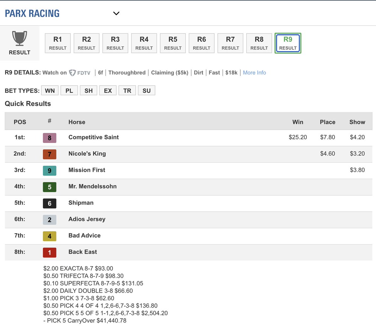376x332 pixels.
Task: Click the PICK 5 CarryOver amount line
Action: point(85,321)
